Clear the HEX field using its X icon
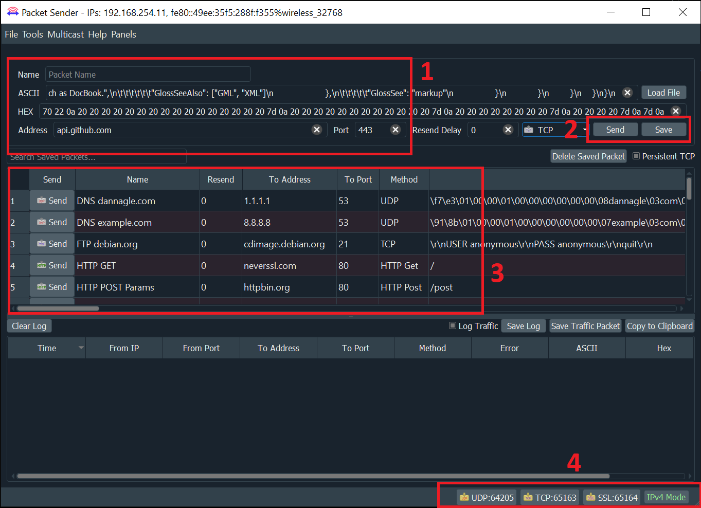This screenshot has height=508, width=701. pyautogui.click(x=675, y=111)
